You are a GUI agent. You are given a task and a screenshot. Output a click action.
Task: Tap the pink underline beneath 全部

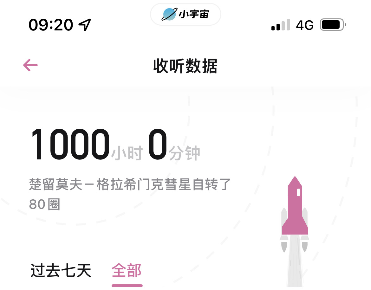coord(127,286)
